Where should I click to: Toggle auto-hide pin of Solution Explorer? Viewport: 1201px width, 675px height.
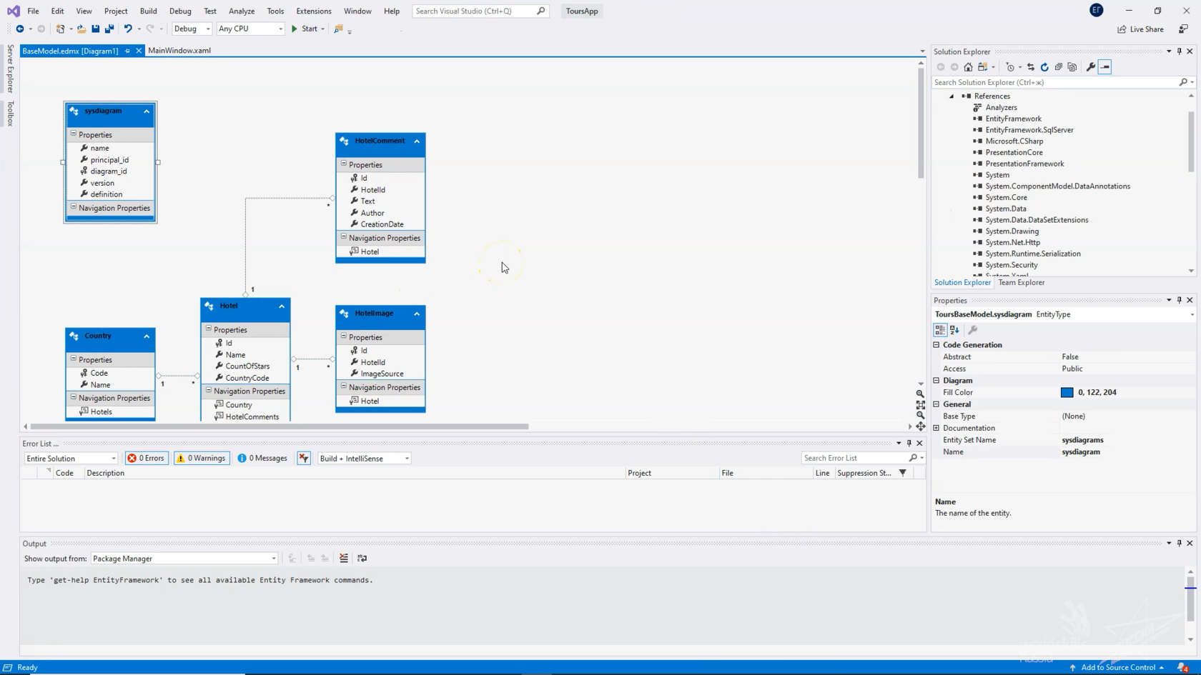[x=1180, y=51]
